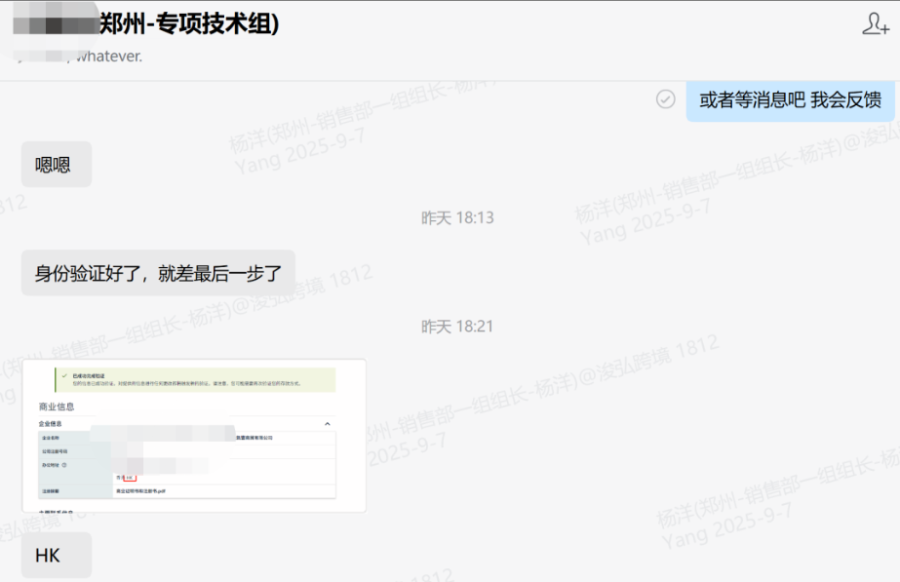Select the 身份验证好了 message bubble
Viewport: 900px width, 582px height.
tap(158, 273)
